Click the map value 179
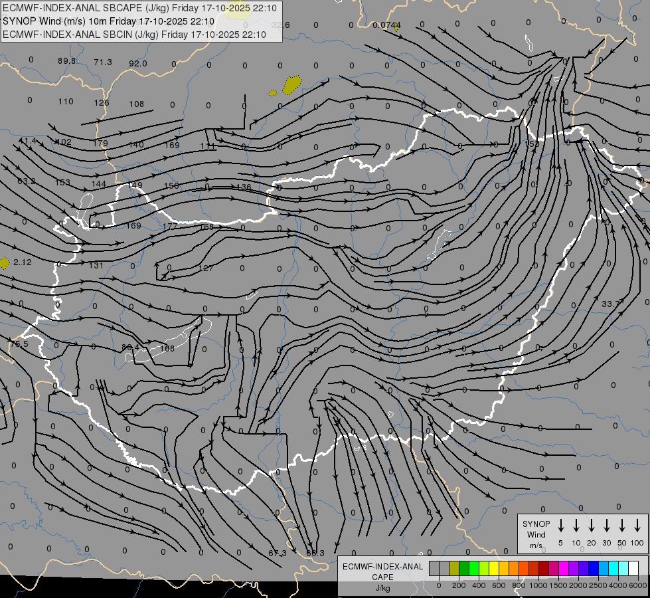This screenshot has height=598, width=650. tap(100, 143)
